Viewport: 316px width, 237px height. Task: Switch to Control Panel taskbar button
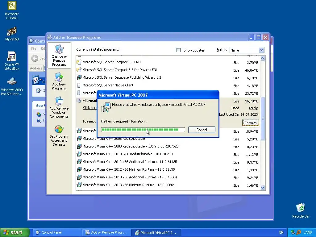pyautogui.click(x=57, y=232)
